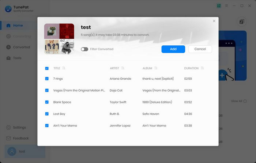Click the test account name in sidebar
The height and width of the screenshot is (163, 256).
[x=22, y=151]
